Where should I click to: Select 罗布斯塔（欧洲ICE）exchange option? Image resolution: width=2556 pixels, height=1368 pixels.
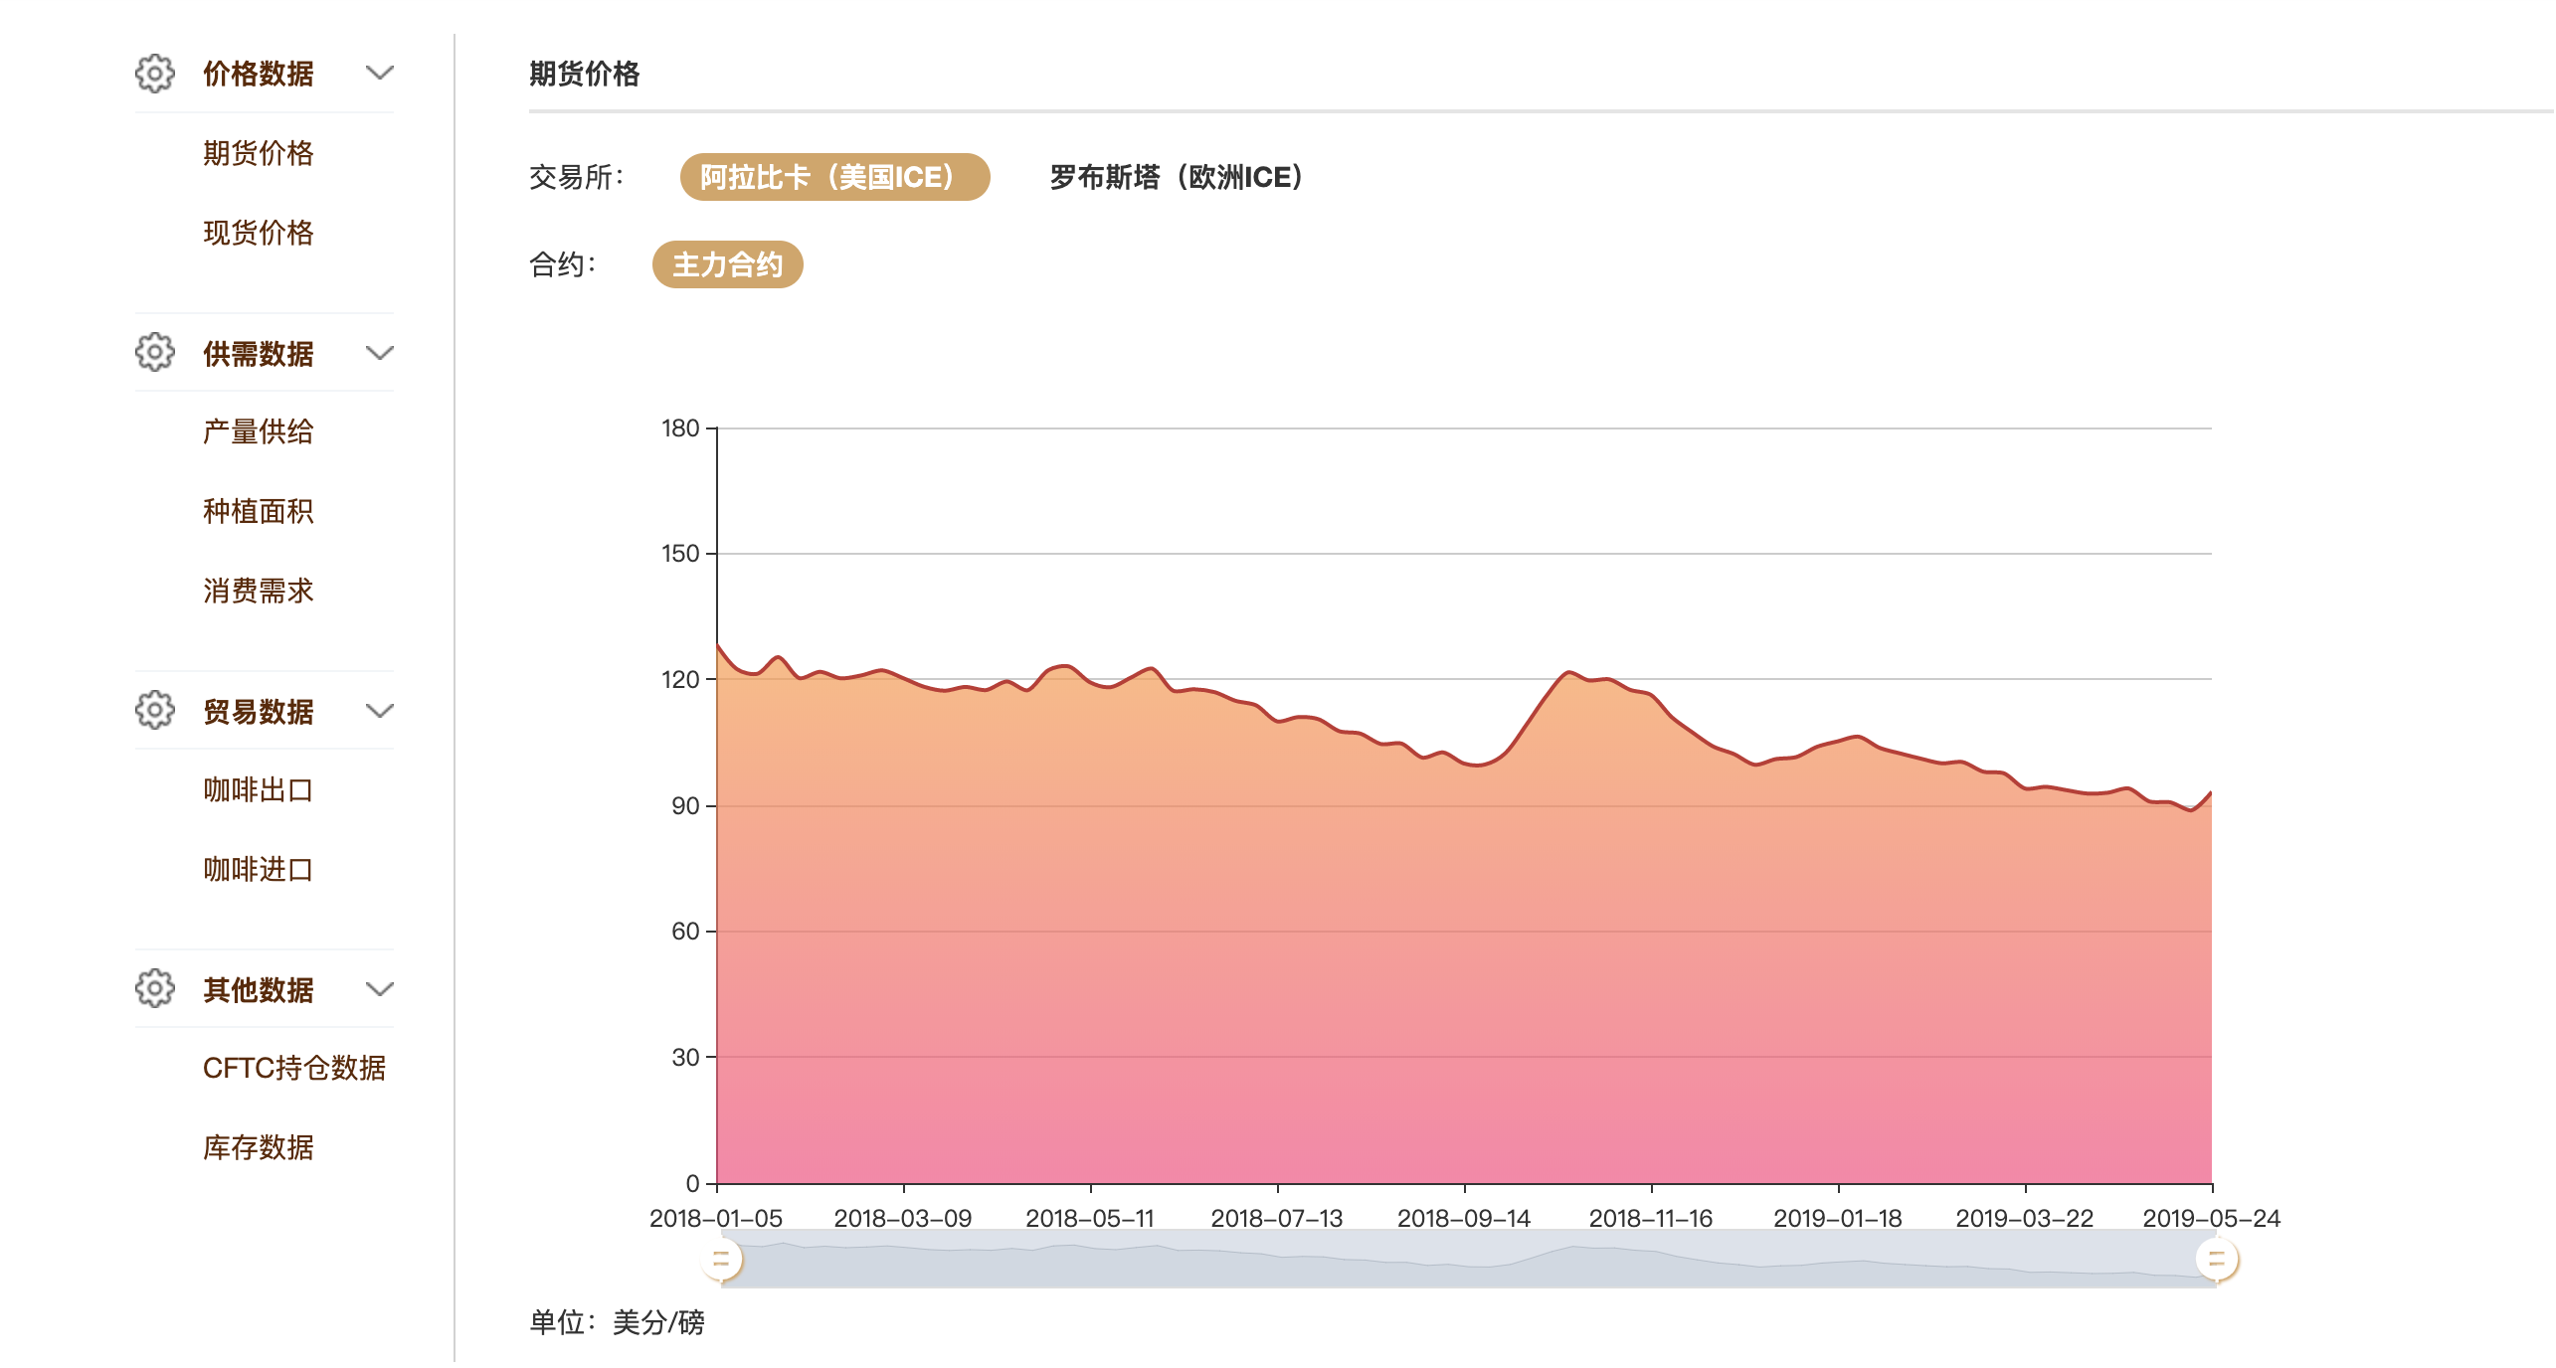[x=1176, y=177]
